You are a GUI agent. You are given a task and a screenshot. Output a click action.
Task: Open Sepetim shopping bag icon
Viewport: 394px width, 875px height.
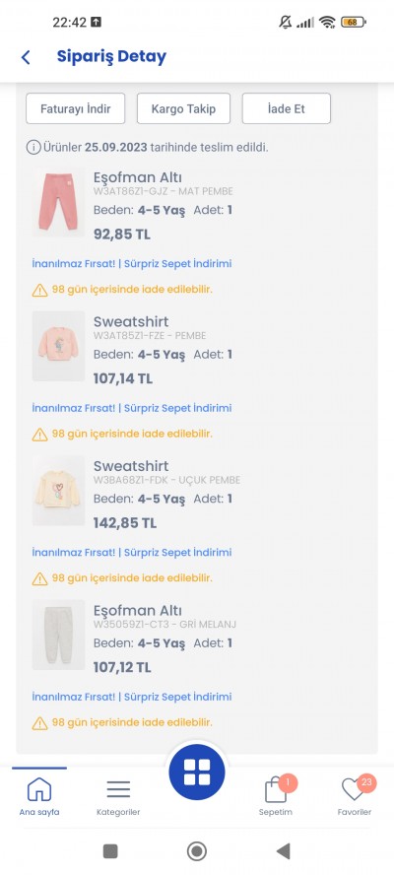click(276, 790)
